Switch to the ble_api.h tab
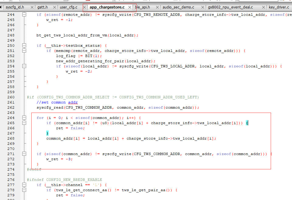 (x=142, y=7)
